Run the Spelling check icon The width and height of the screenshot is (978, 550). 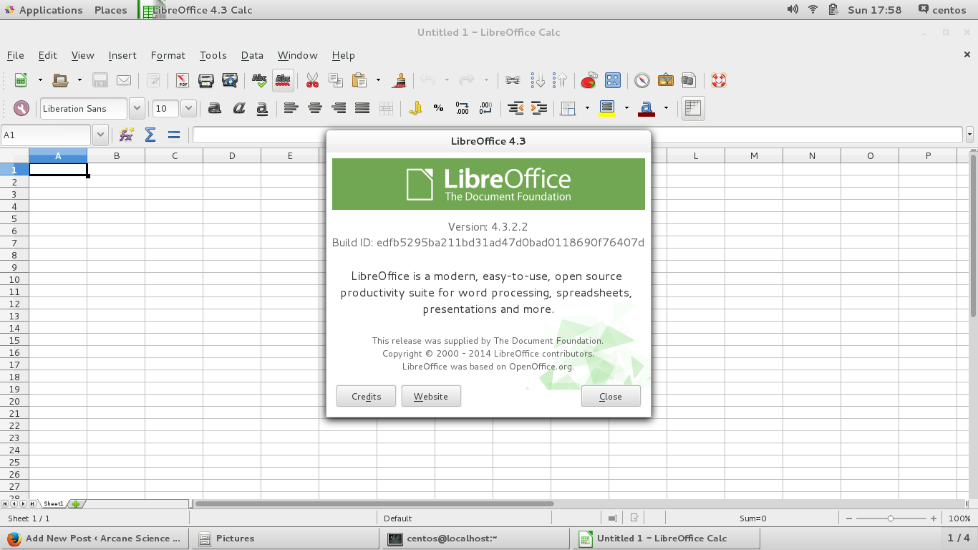click(259, 80)
